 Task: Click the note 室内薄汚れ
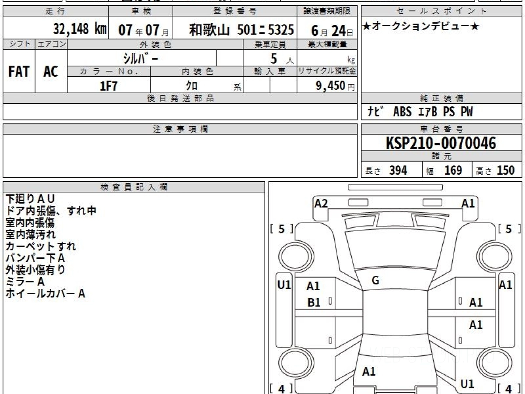[31, 234]
